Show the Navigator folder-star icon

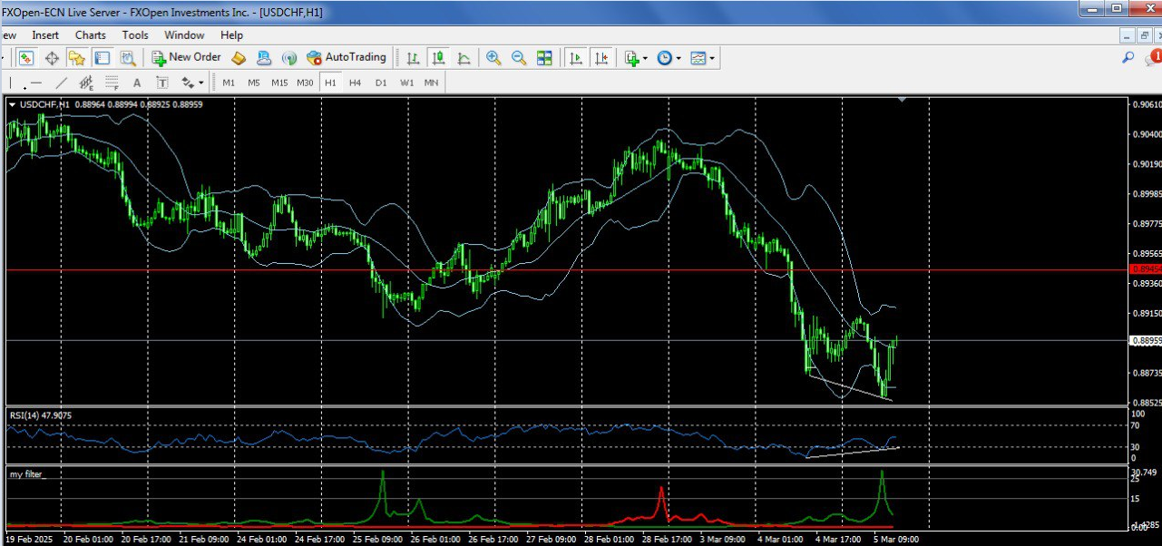(x=77, y=58)
